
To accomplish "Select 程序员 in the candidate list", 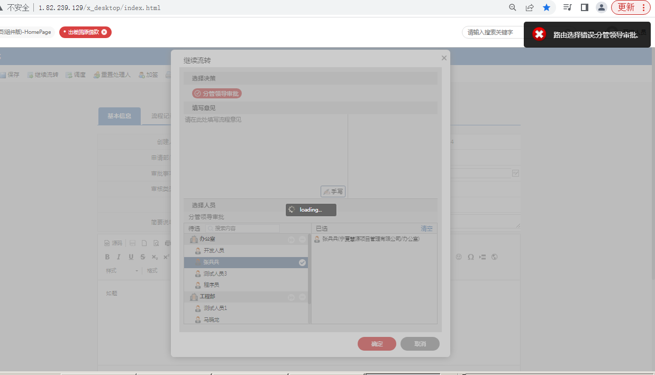I will tap(246, 285).
